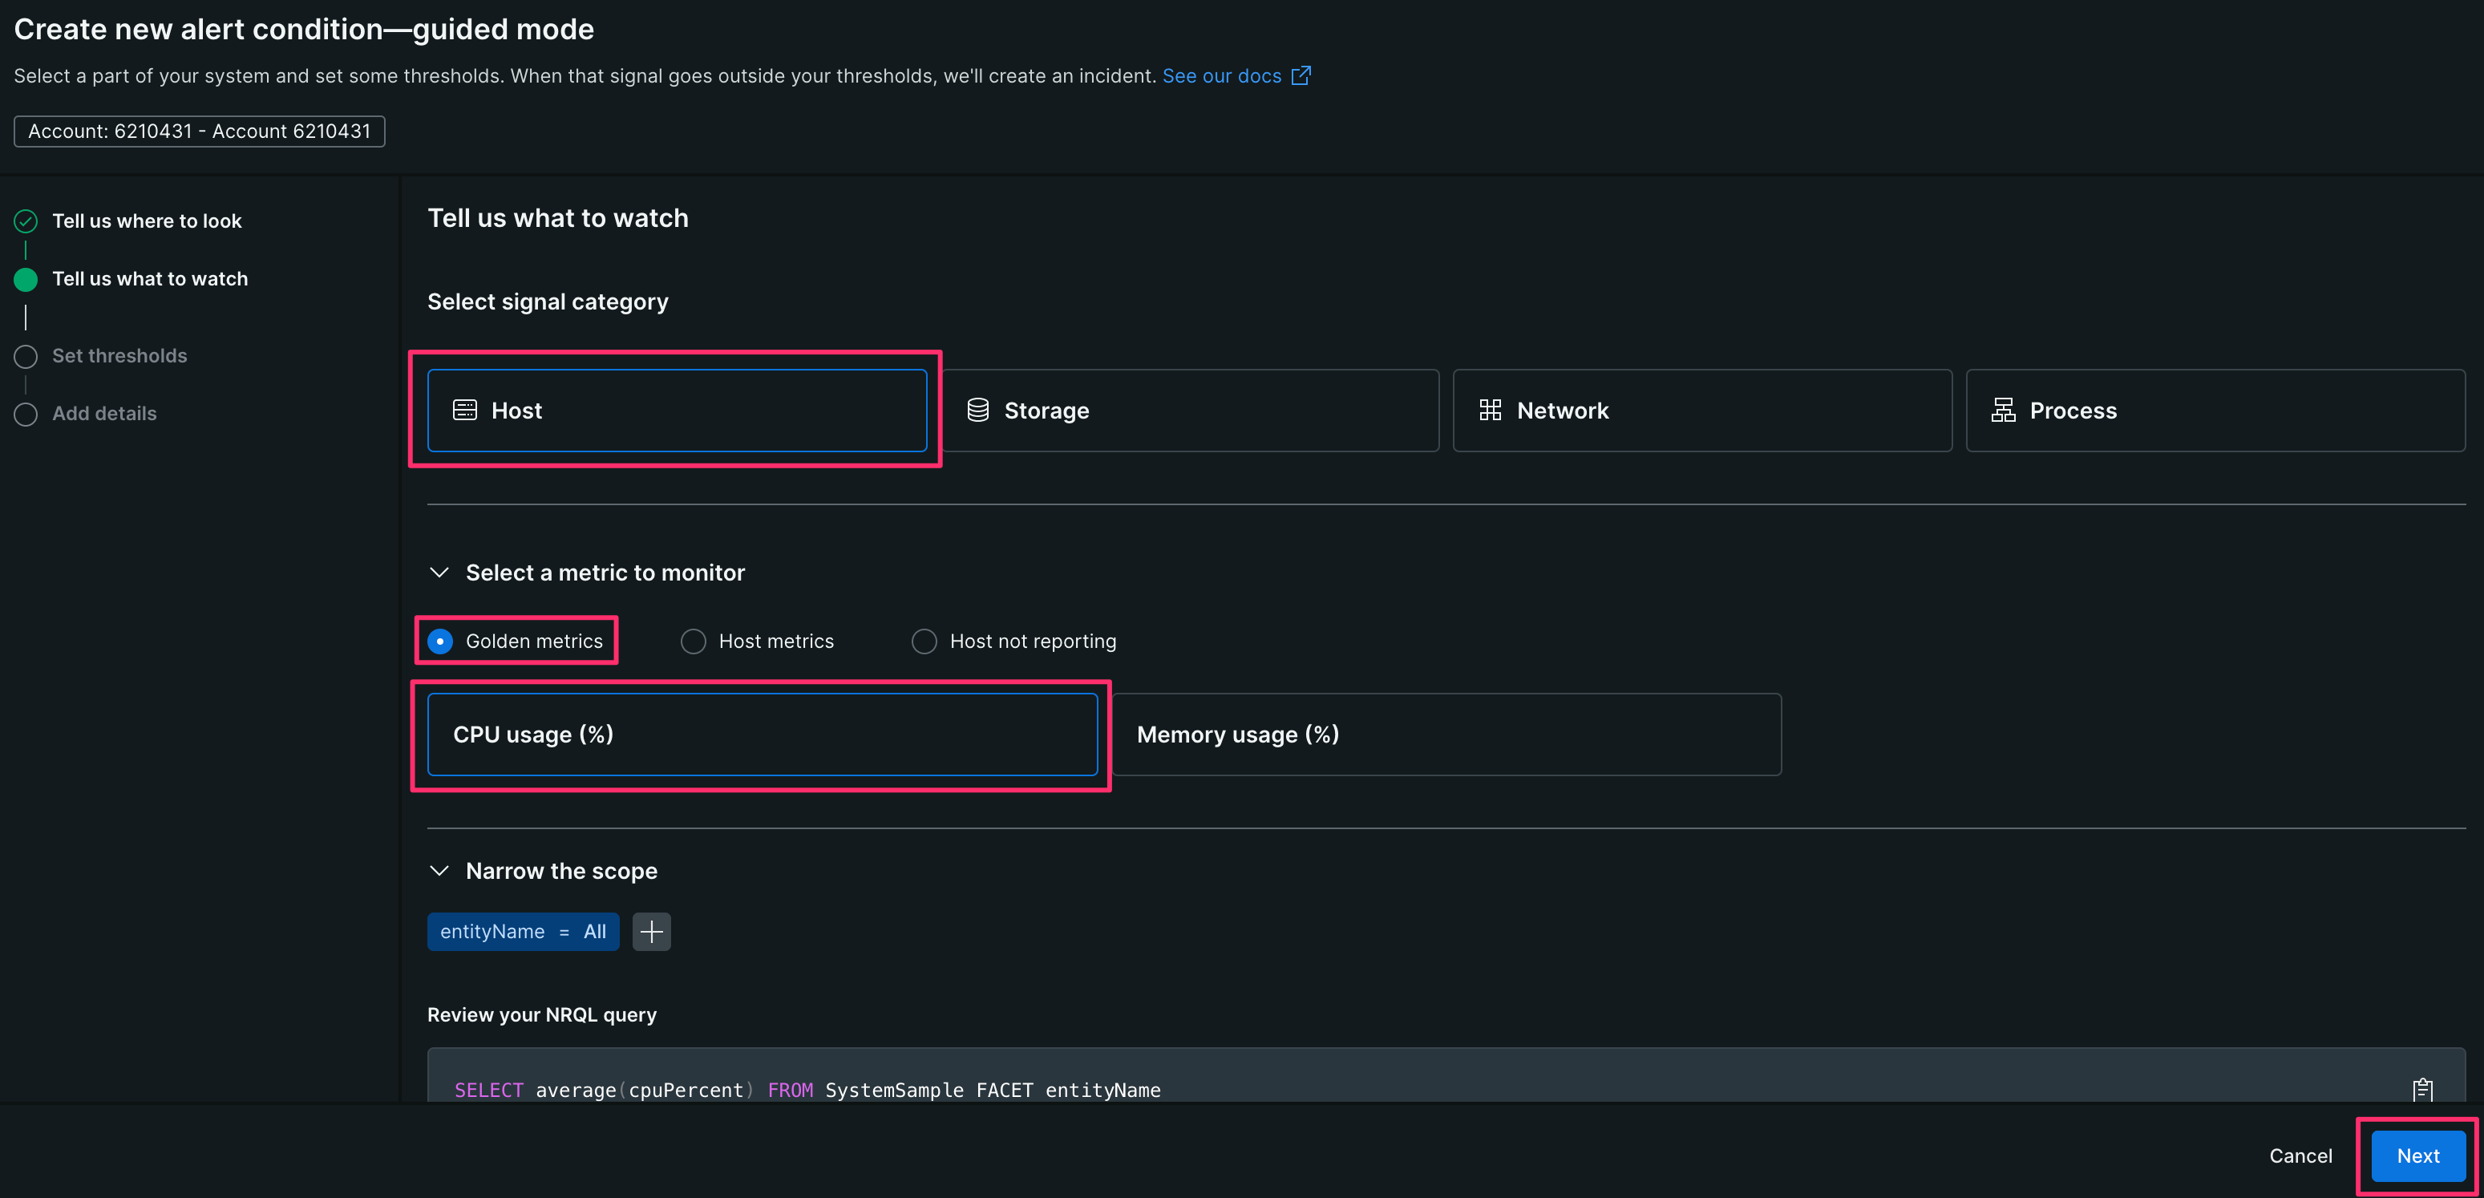Add a new scope filter with the plus icon
This screenshot has width=2484, height=1198.
coord(652,931)
